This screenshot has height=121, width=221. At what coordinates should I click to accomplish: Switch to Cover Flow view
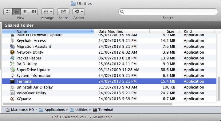(34, 12)
